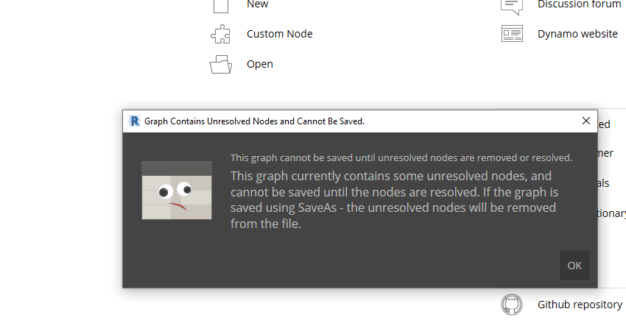Image resolution: width=626 pixels, height=320 pixels.
Task: Click the partially hidden tutorials link ending 'als'
Action: (604, 183)
